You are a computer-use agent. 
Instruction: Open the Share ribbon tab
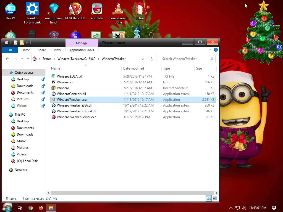click(x=42, y=50)
